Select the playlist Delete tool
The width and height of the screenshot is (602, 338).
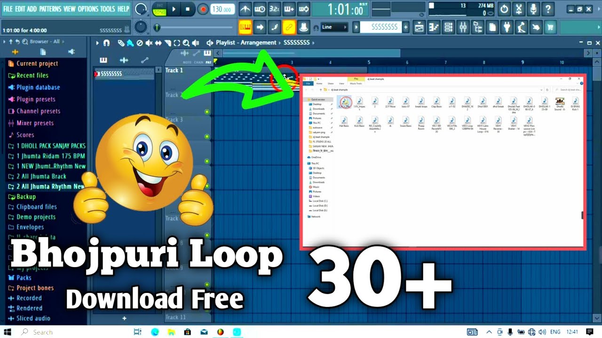pyautogui.click(x=140, y=43)
